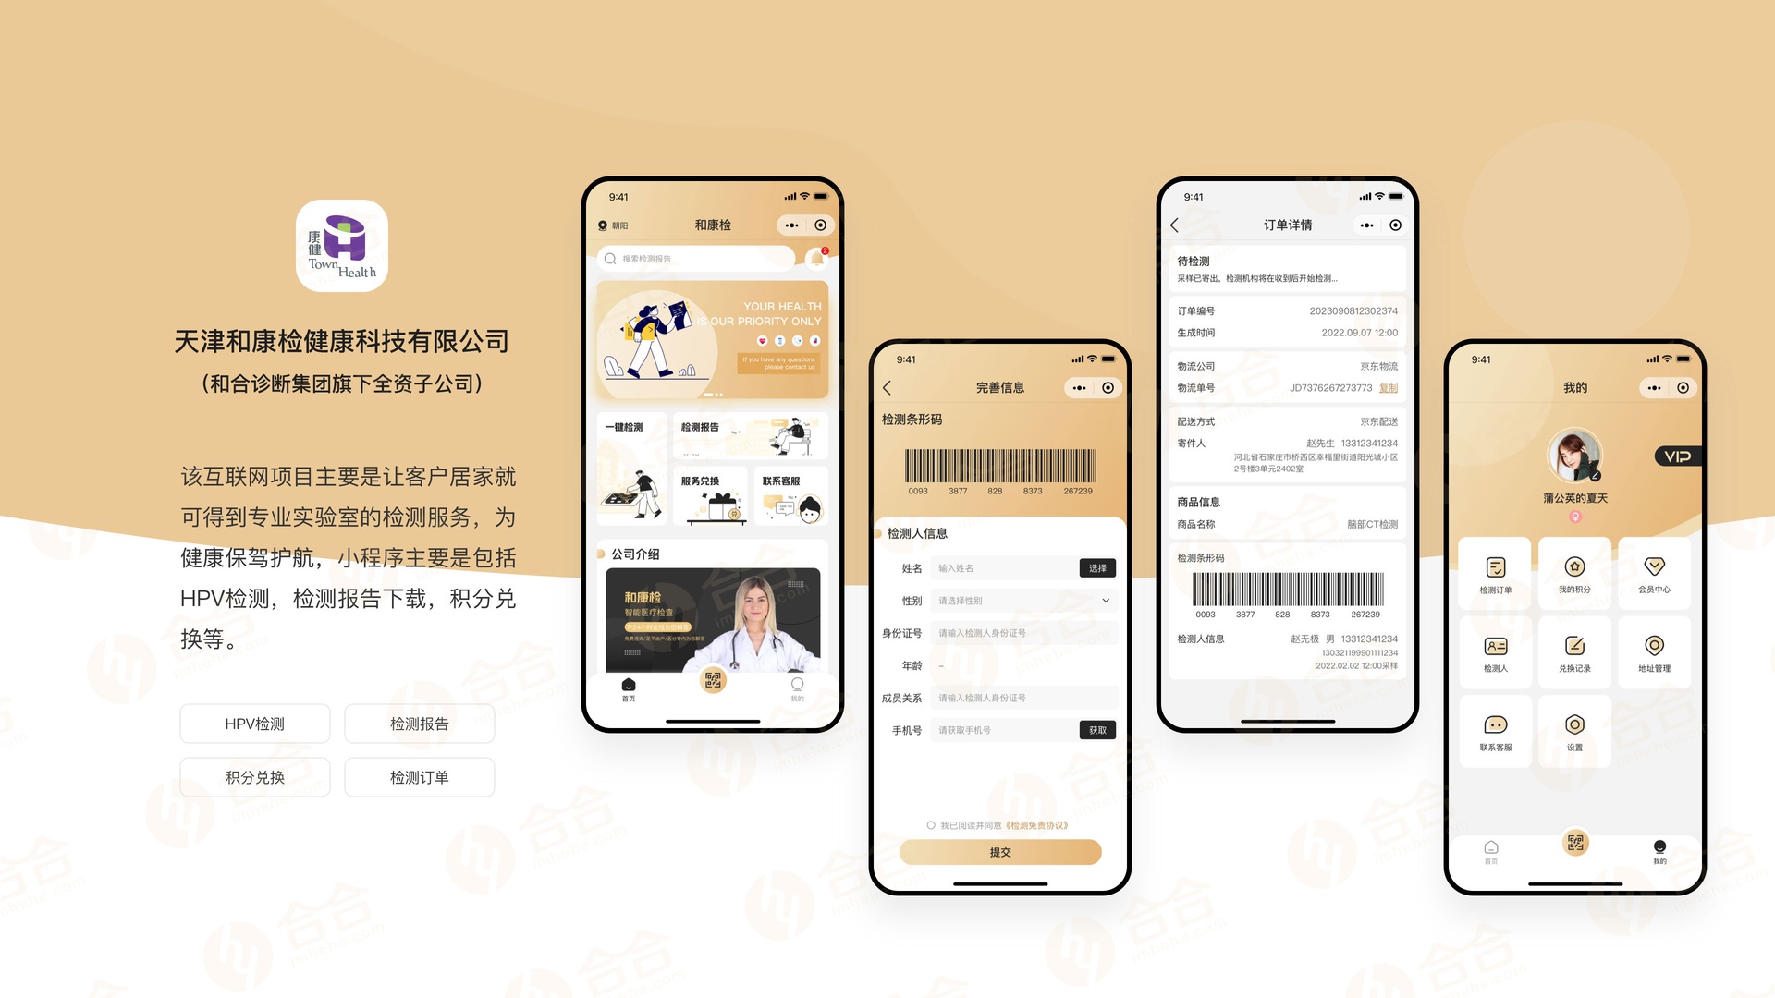Expand 物流公司 京东物流 detail section
This screenshot has height=998, width=1775.
click(1292, 366)
